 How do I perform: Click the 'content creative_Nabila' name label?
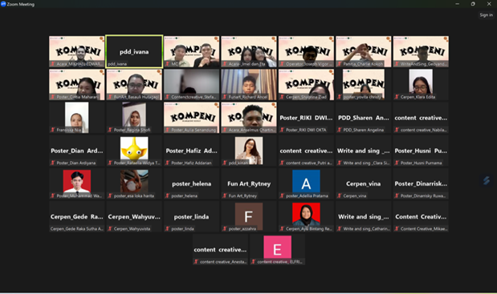coord(424,130)
